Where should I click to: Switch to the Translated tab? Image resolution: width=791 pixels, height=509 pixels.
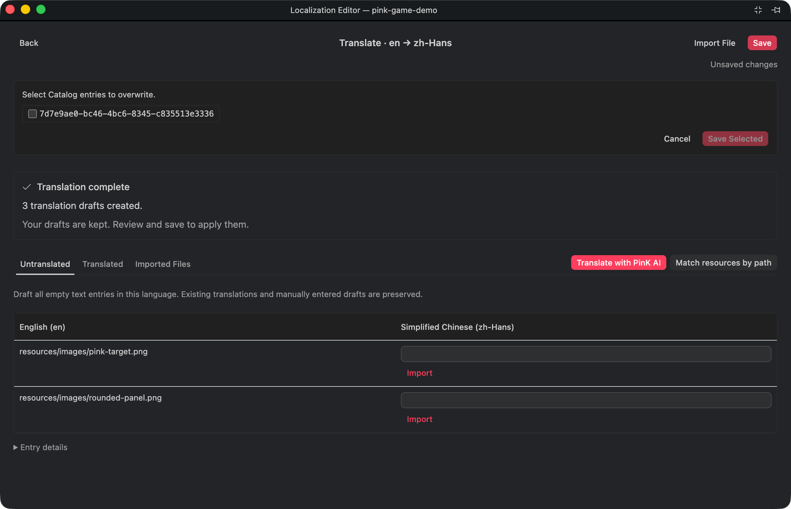[x=103, y=264]
